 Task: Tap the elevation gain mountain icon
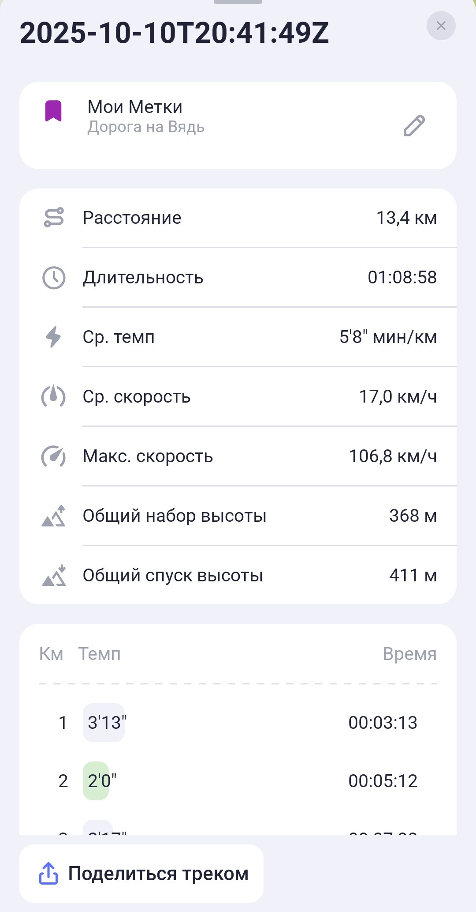pos(53,516)
